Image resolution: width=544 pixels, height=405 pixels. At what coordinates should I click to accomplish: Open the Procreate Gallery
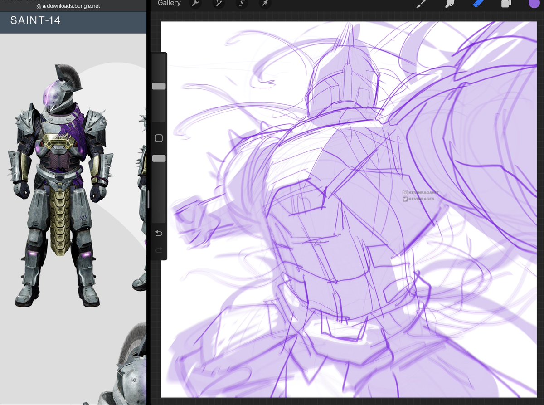pyautogui.click(x=169, y=3)
